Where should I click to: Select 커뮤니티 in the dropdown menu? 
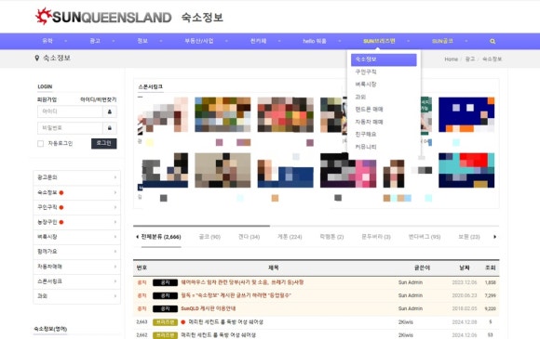click(366, 147)
